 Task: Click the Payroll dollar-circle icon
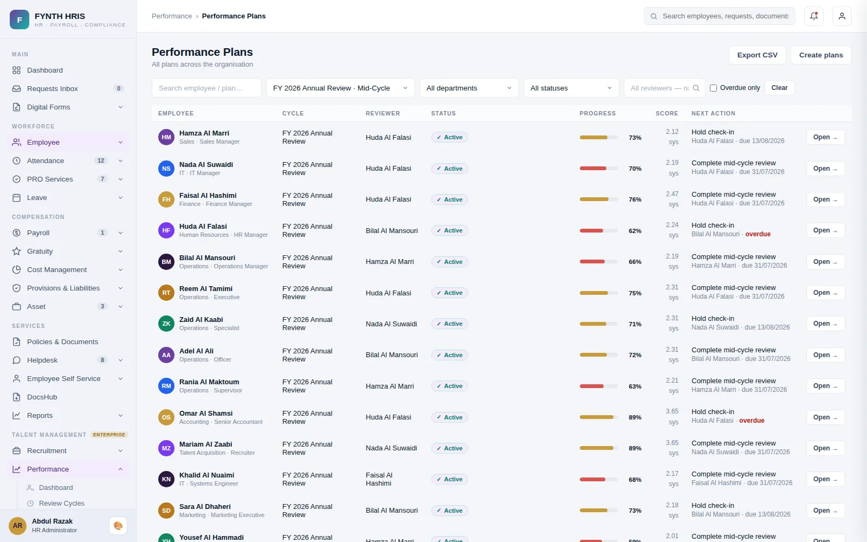pos(17,233)
